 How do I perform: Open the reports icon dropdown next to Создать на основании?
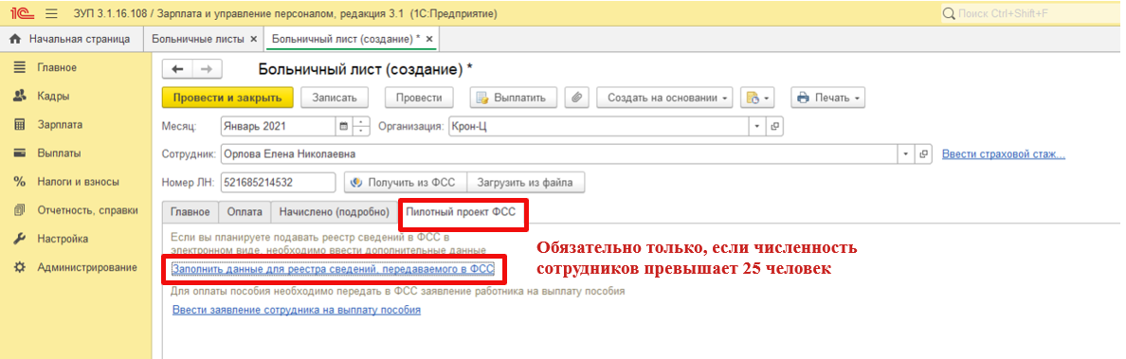click(757, 98)
